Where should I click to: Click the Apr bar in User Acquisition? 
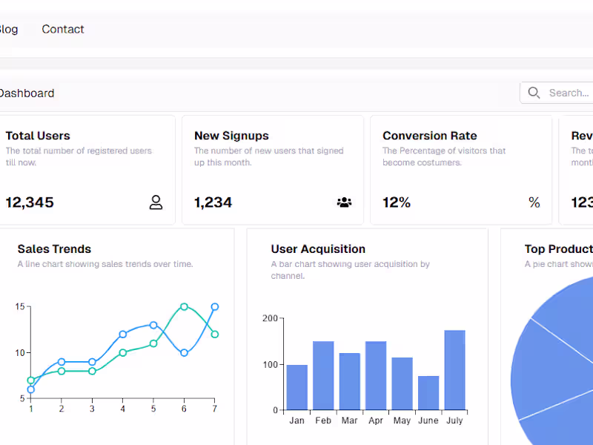pos(376,376)
